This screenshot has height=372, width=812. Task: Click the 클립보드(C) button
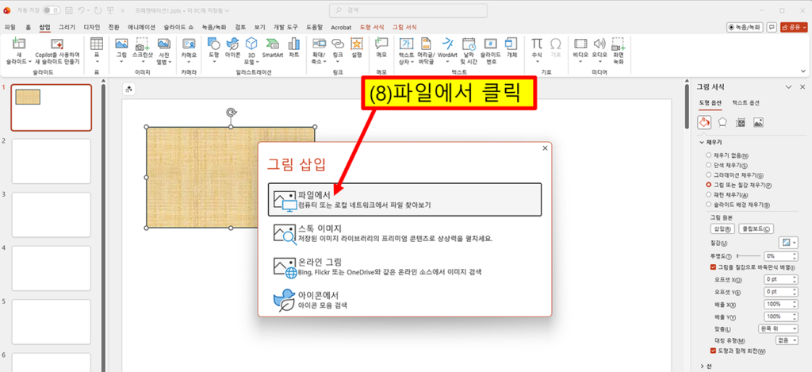tap(756, 229)
